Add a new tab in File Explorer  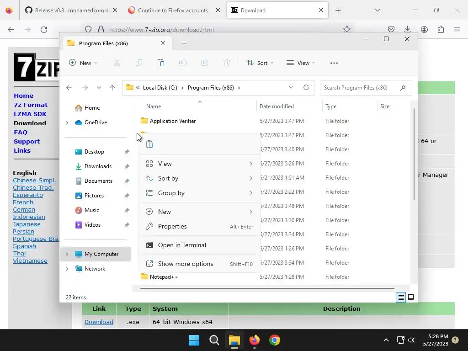(184, 43)
